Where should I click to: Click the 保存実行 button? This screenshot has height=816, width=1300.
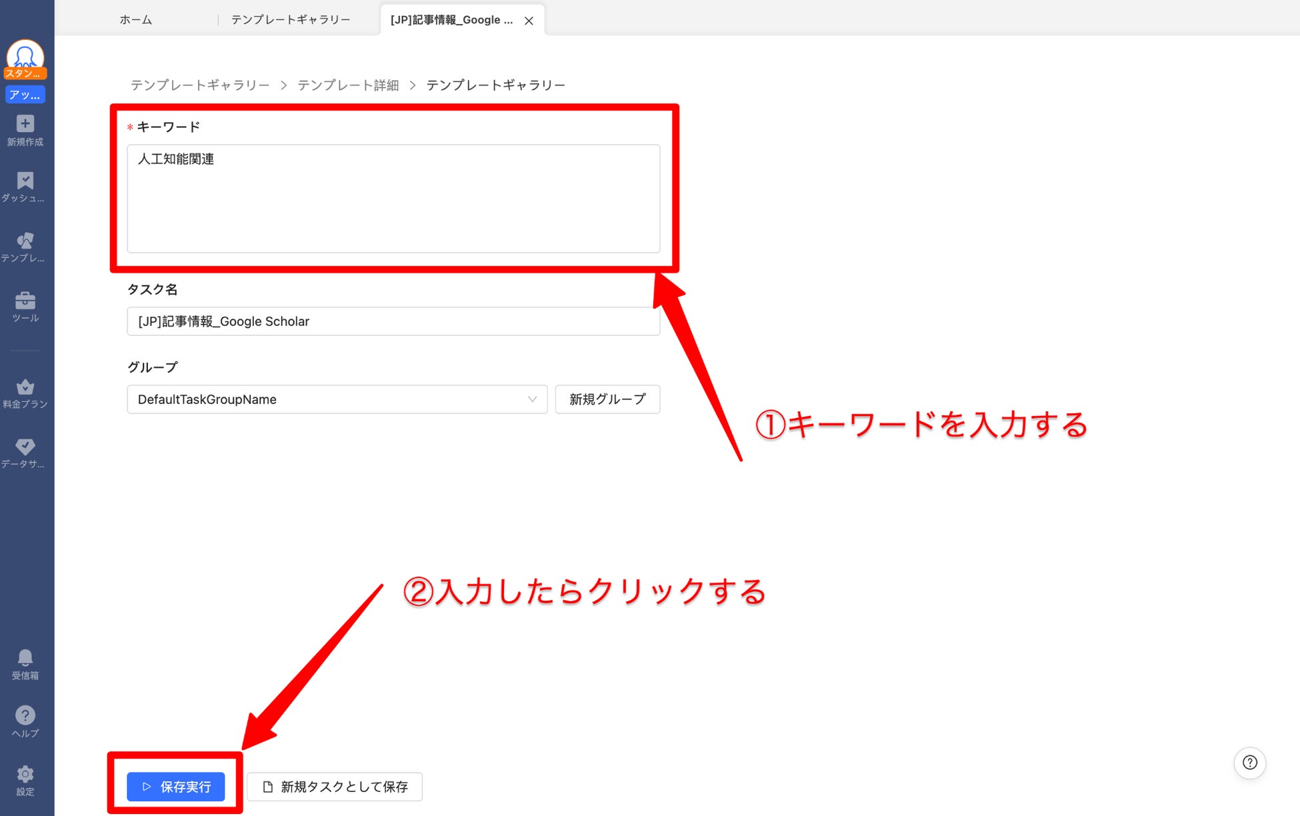(x=176, y=787)
